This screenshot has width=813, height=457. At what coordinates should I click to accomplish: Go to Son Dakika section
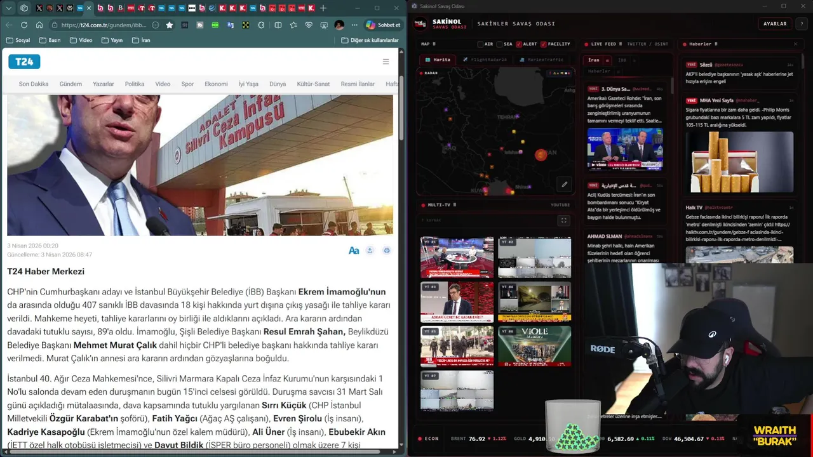[x=34, y=84]
